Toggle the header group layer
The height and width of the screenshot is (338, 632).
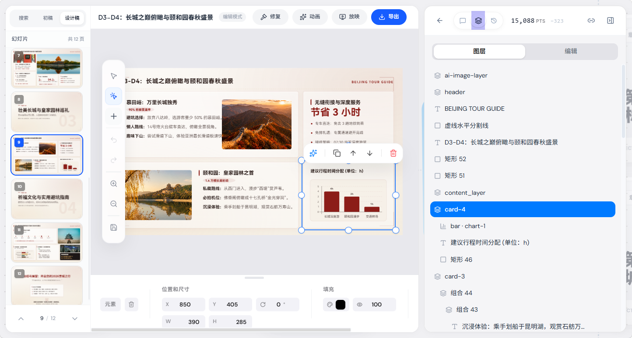(437, 92)
